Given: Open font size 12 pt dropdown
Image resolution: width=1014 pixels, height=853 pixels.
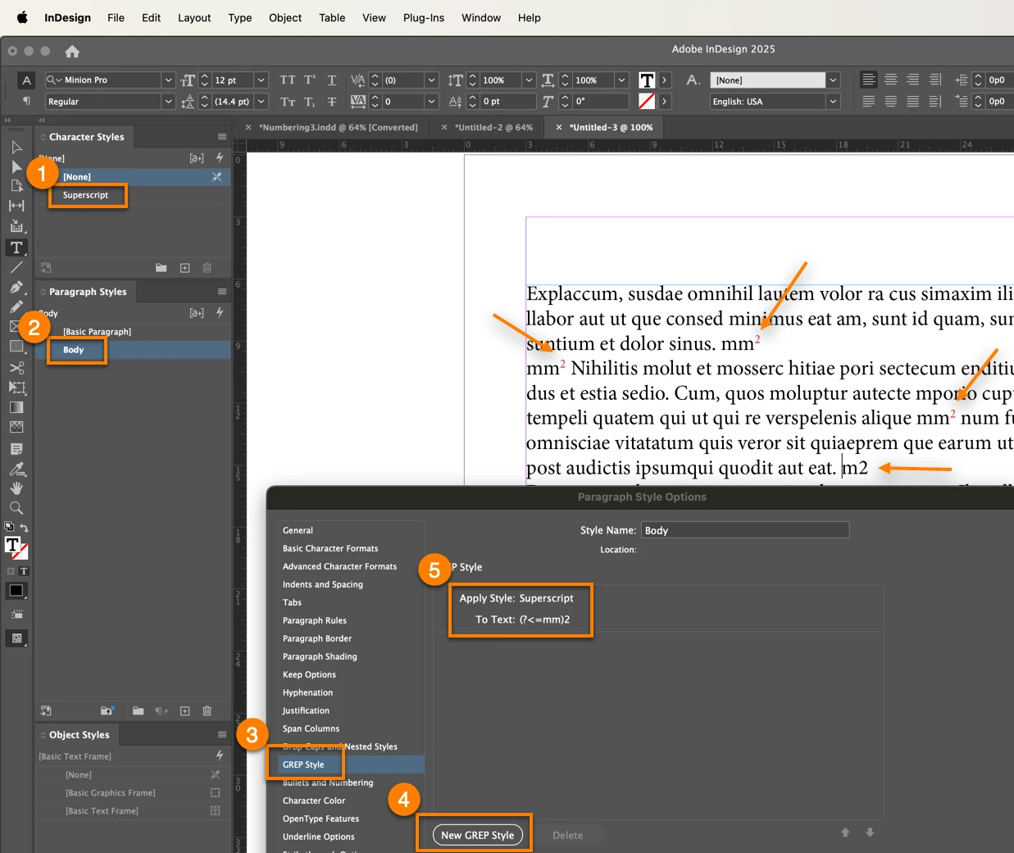Looking at the screenshot, I should tap(261, 79).
